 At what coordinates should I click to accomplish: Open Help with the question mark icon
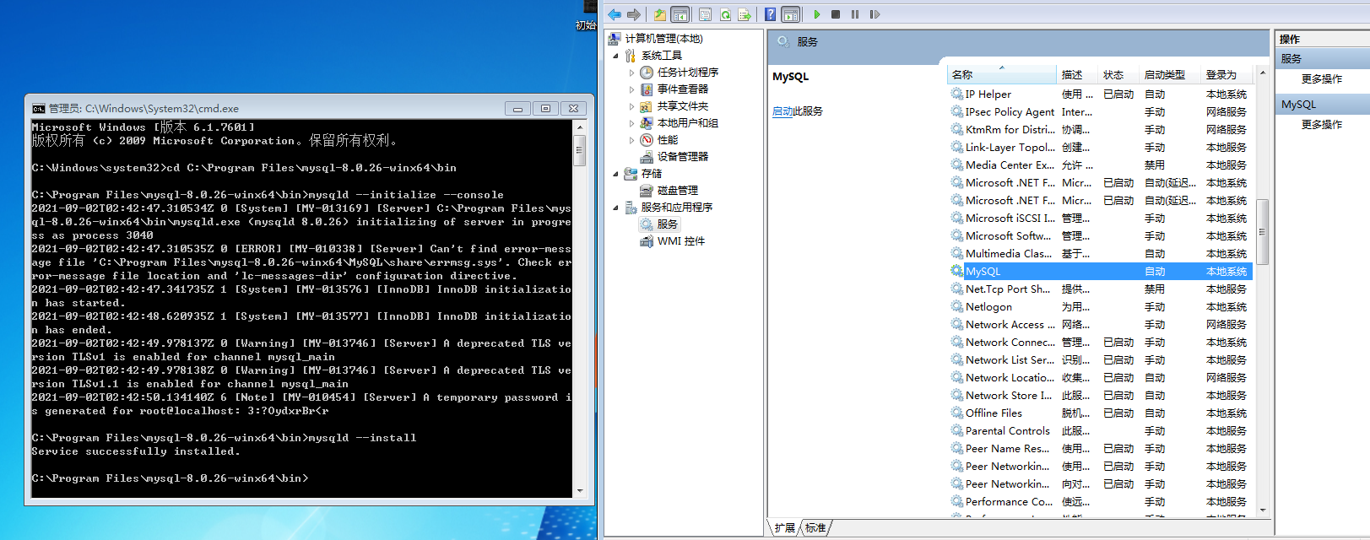click(771, 14)
